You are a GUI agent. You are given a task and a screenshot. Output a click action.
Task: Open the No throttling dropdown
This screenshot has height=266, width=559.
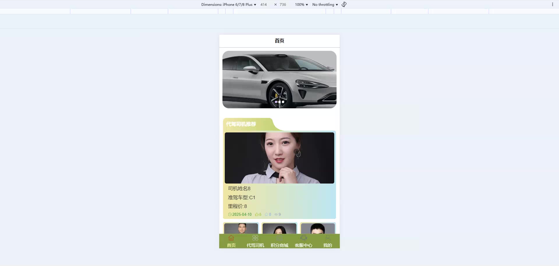click(x=325, y=4)
